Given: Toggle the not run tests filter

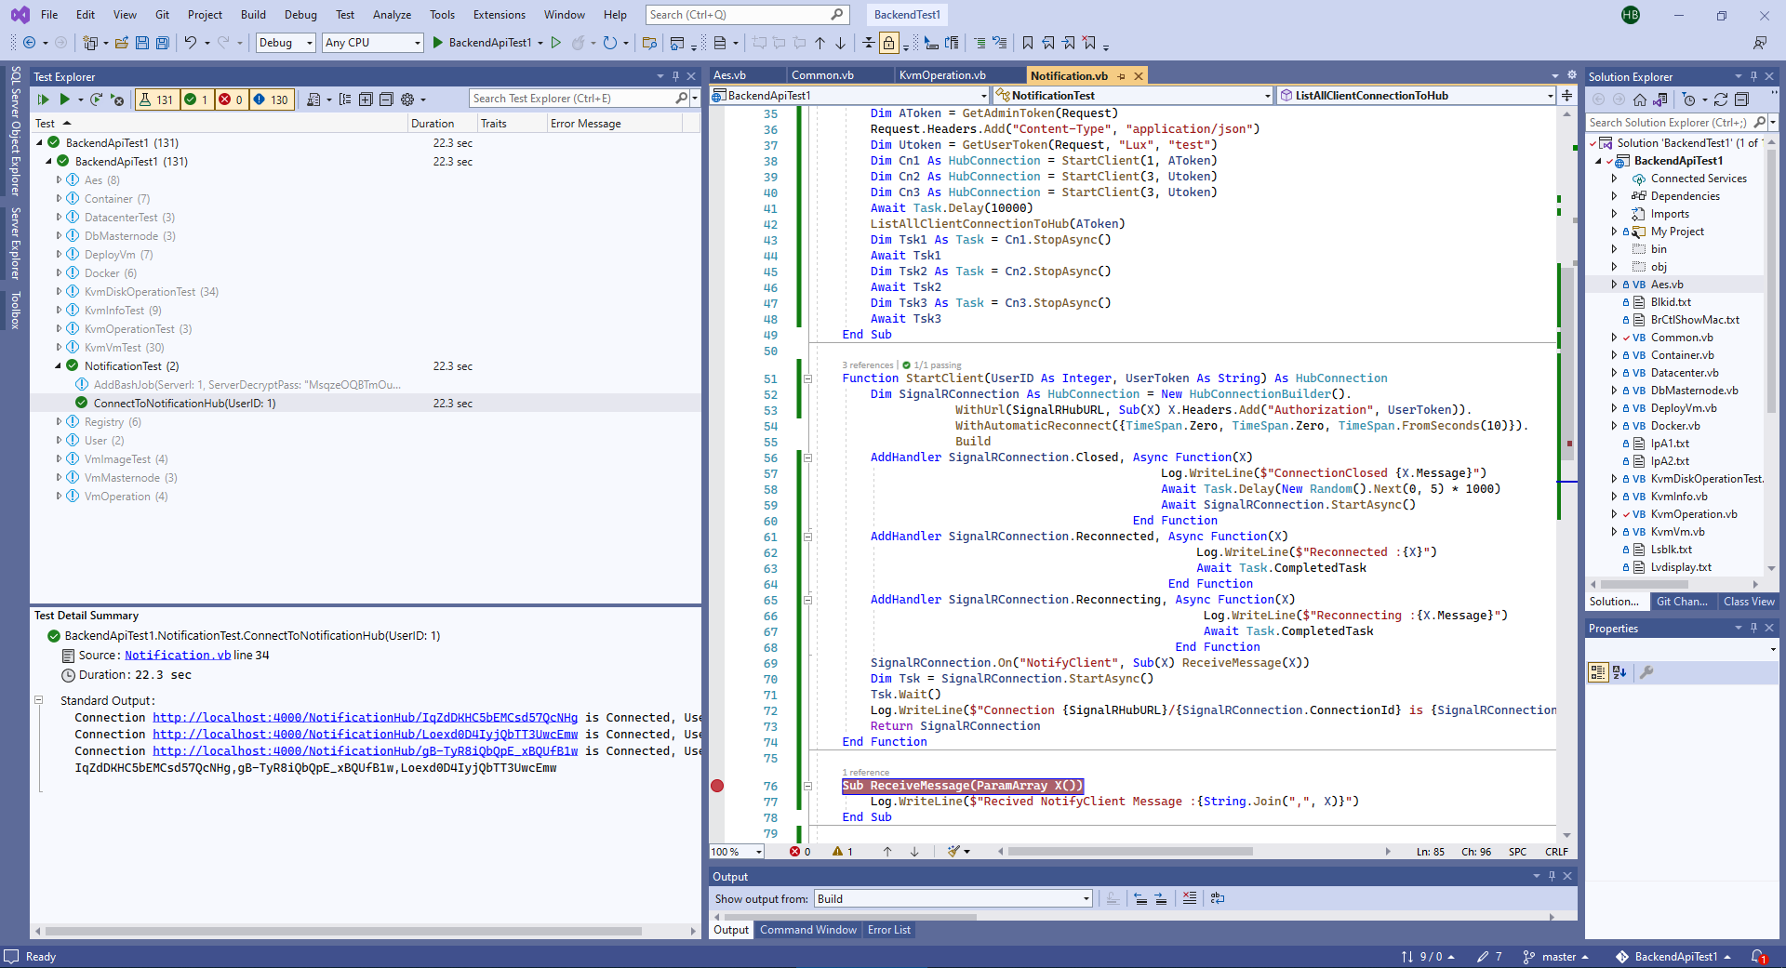Looking at the screenshot, I should 271,99.
